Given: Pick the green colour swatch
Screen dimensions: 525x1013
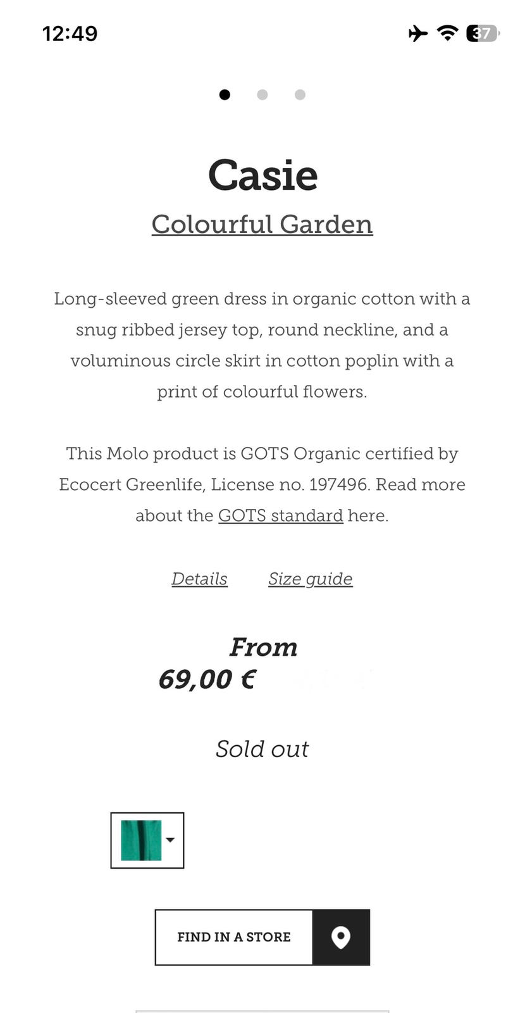Looking at the screenshot, I should point(140,840).
